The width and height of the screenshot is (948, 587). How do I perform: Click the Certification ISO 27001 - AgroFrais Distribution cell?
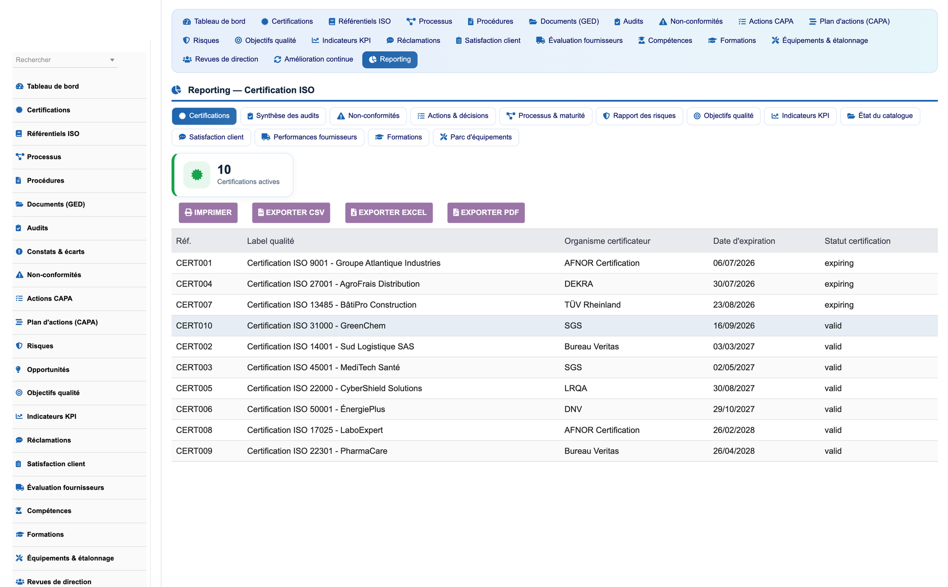point(333,284)
